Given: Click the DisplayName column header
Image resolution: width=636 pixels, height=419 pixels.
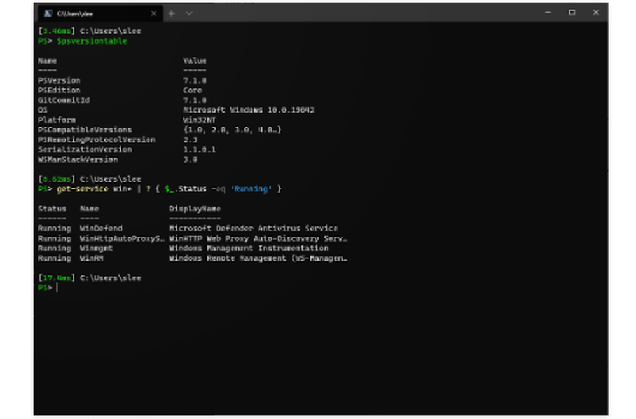Looking at the screenshot, I should (195, 209).
